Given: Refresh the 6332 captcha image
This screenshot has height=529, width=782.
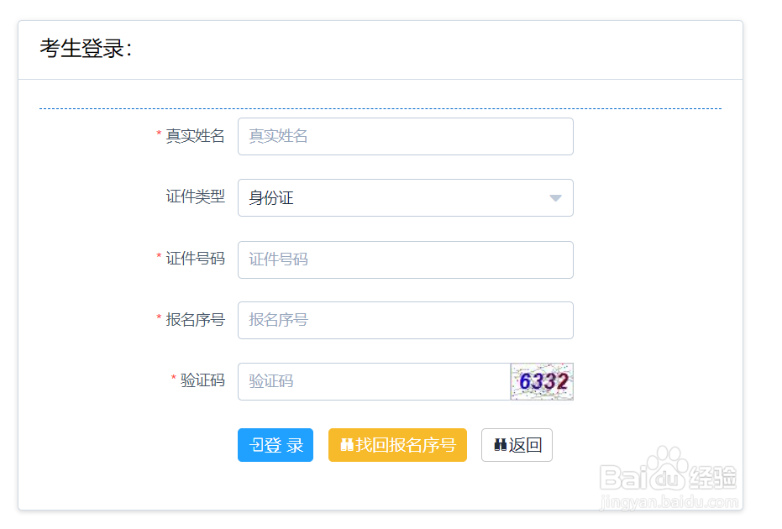Looking at the screenshot, I should point(542,382).
